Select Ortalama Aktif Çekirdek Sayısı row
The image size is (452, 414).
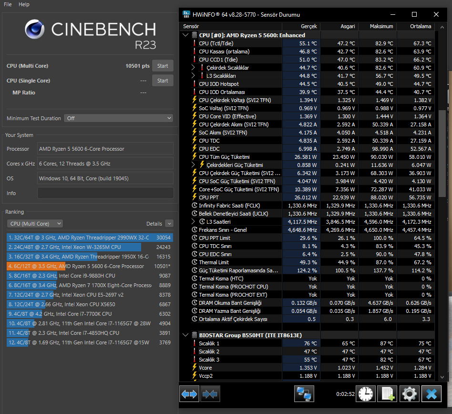307,319
